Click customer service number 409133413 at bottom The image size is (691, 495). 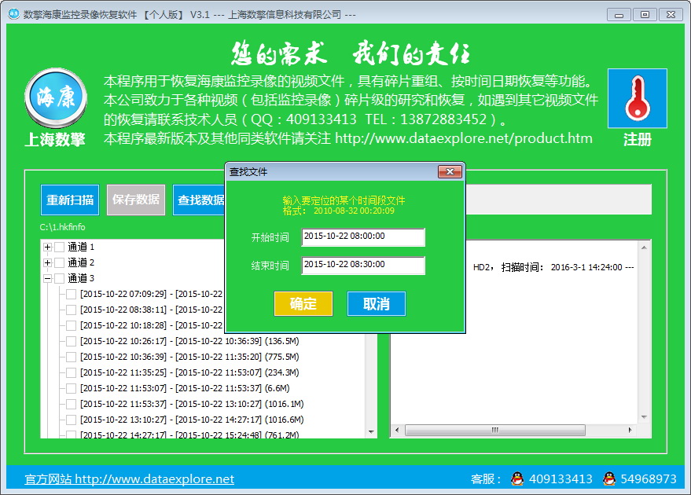pyautogui.click(x=561, y=478)
